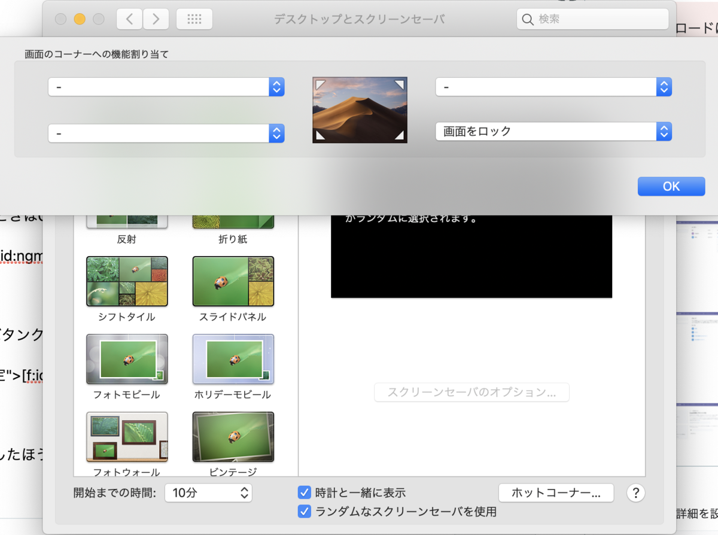Select the スライドパネル screen saver
The image size is (718, 535).
(x=233, y=281)
